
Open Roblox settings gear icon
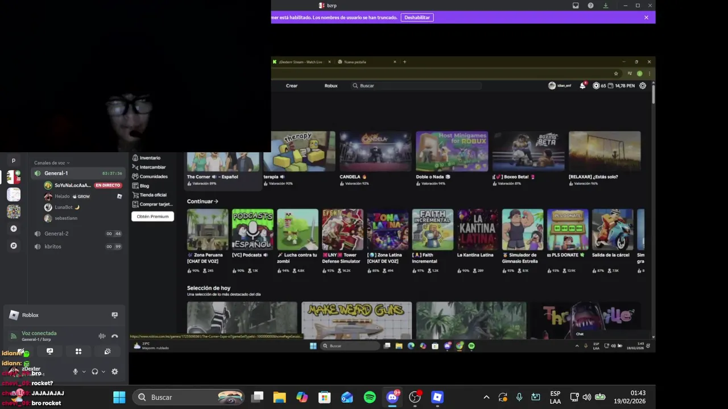tap(643, 86)
